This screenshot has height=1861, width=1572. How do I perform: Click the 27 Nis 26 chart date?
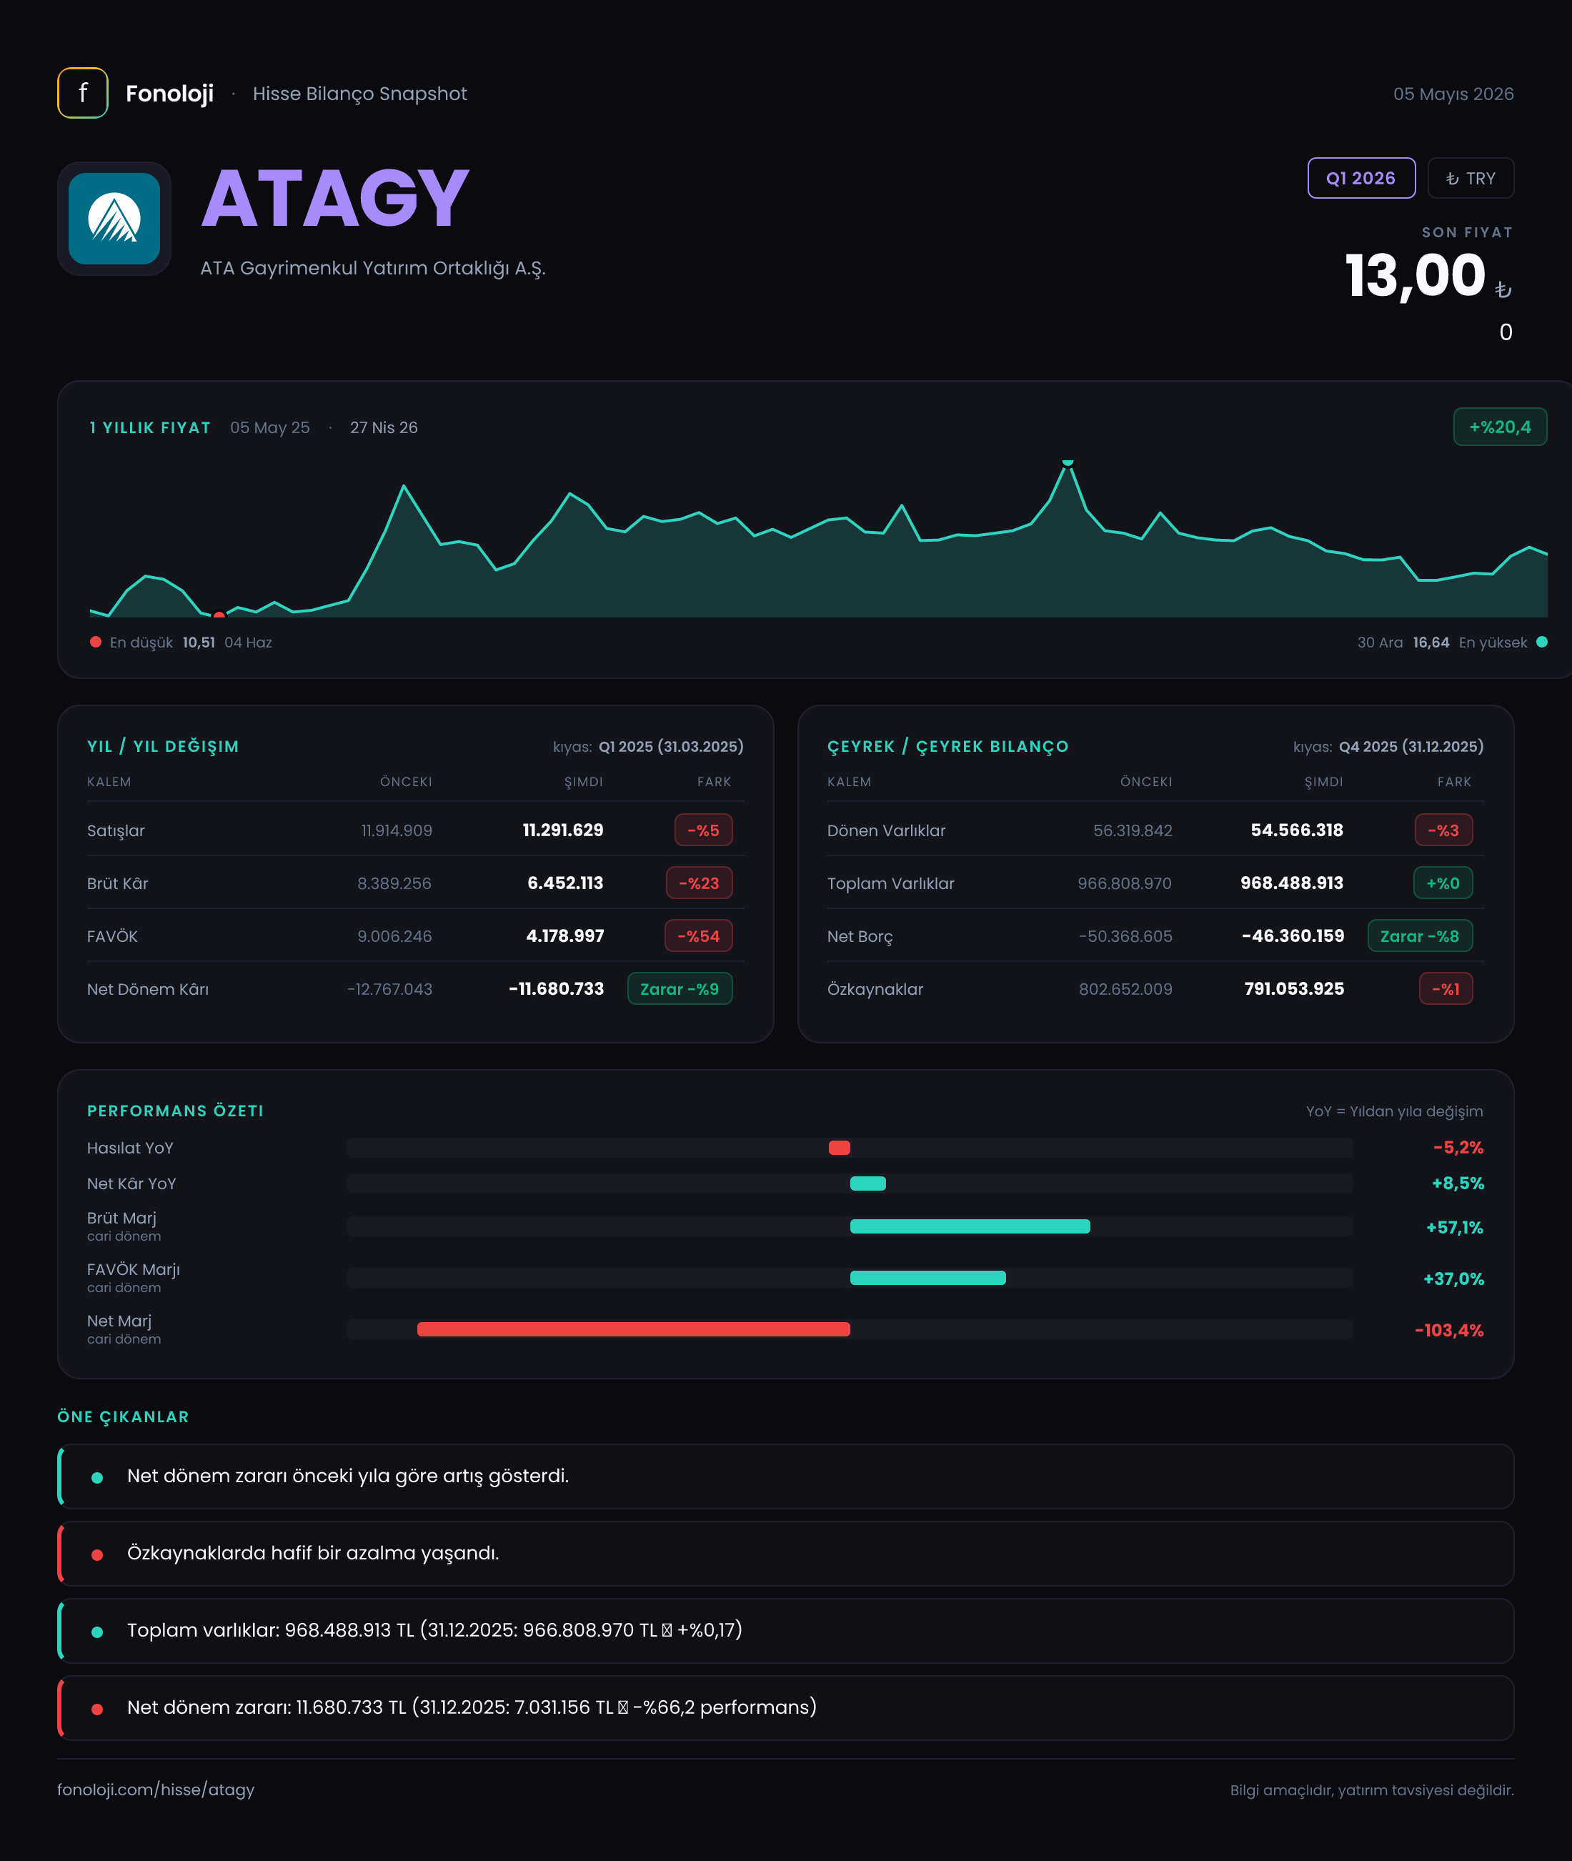(x=384, y=427)
